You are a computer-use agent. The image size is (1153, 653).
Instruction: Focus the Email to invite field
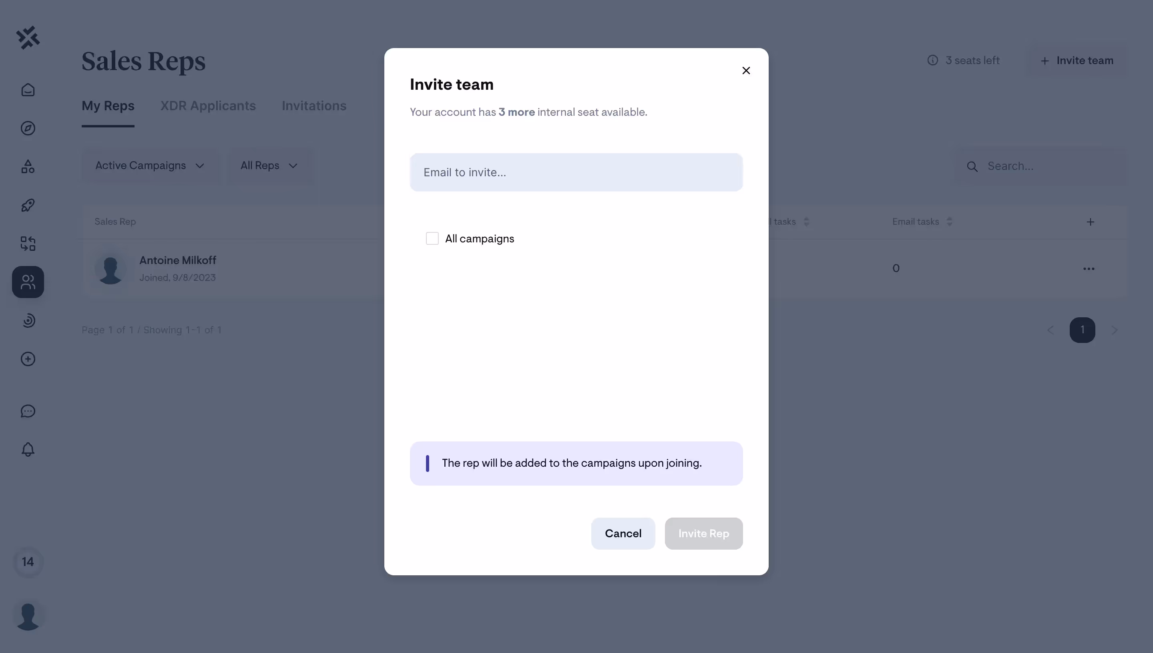tap(576, 173)
